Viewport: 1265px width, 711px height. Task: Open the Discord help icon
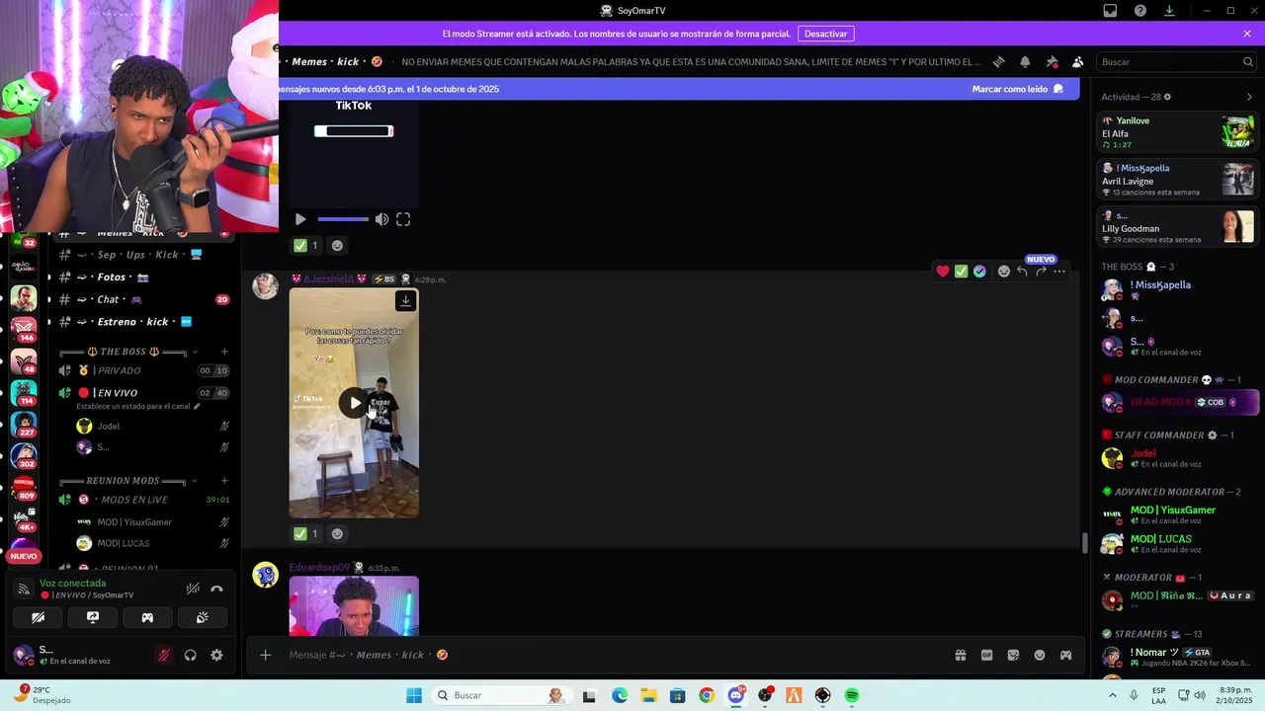pos(1140,11)
